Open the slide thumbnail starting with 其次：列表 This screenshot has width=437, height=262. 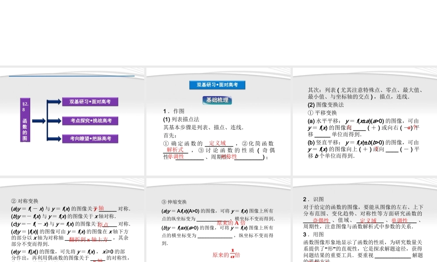click(x=365, y=121)
